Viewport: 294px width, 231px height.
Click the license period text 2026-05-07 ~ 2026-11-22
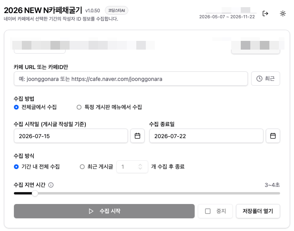[x=227, y=17]
